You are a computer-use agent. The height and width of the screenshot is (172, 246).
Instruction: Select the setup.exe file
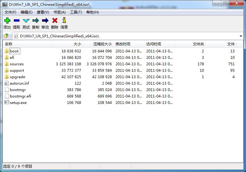pyautogui.click(x=18, y=103)
